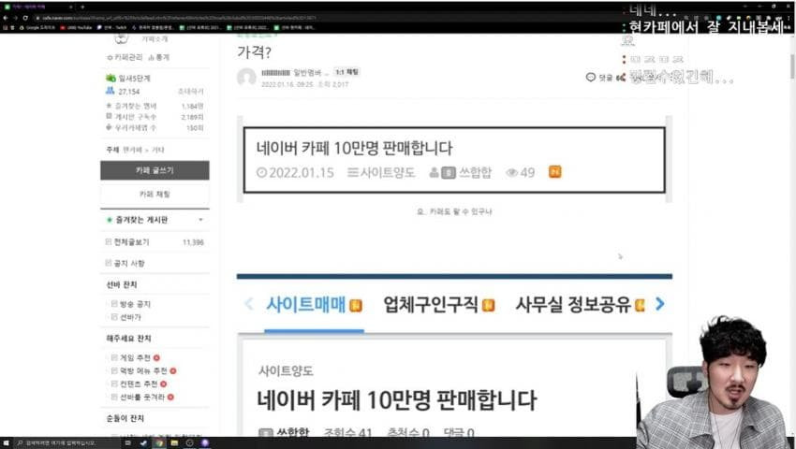Click the 댓글 comment icon
This screenshot has width=796, height=449.
[x=590, y=77]
